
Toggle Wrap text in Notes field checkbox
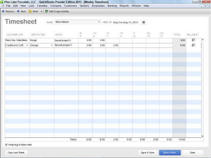(6, 145)
